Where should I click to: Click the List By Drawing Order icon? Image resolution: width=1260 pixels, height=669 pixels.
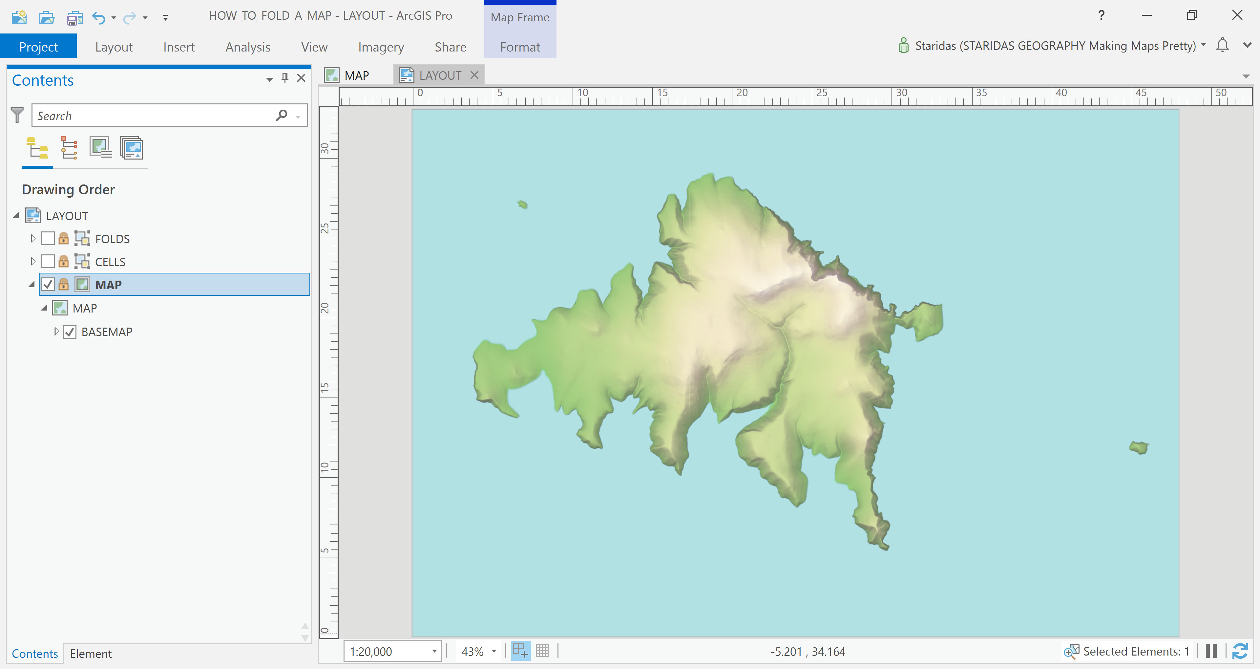[37, 148]
